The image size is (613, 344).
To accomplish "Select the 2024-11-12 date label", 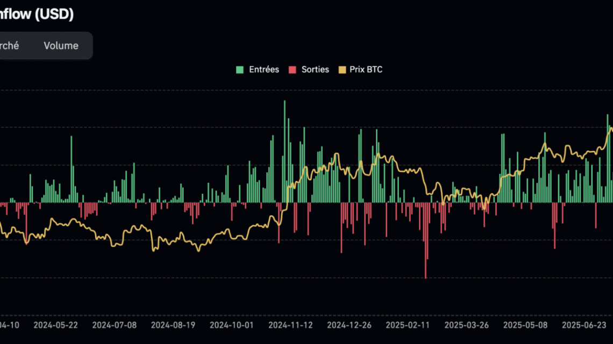I will [x=290, y=325].
